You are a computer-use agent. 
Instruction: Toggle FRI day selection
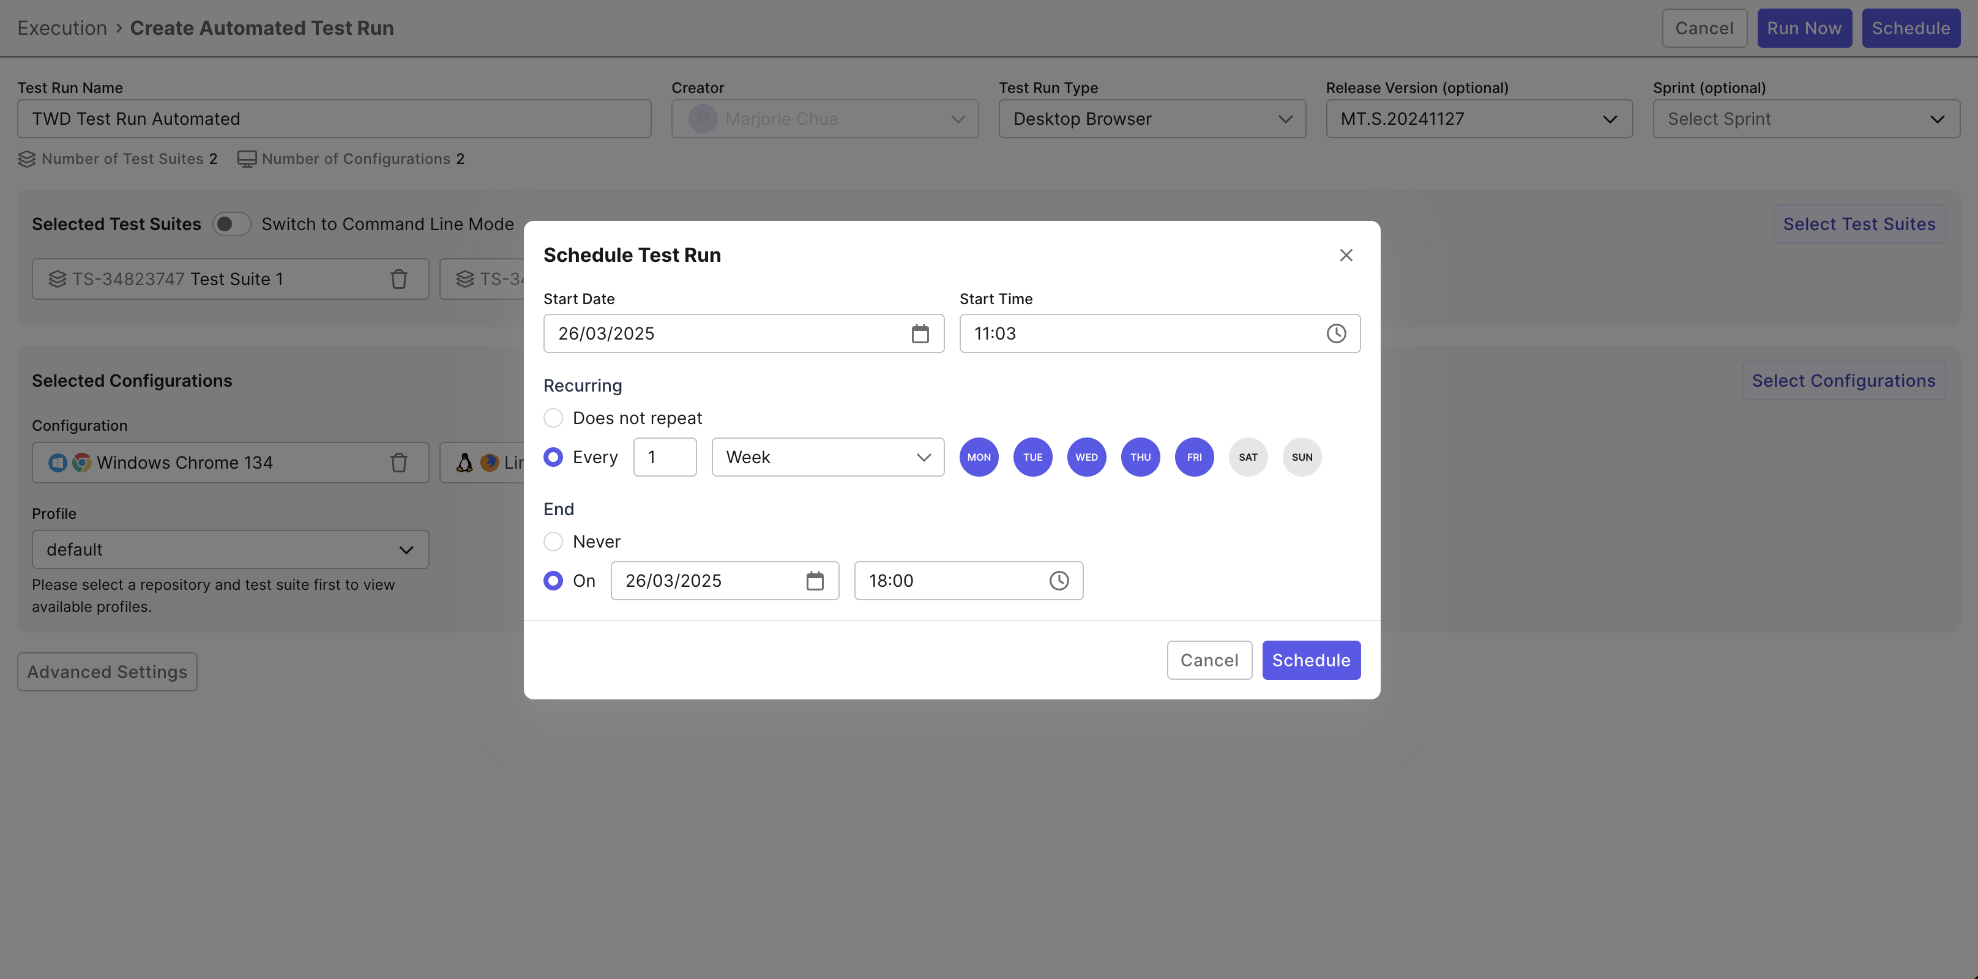coord(1194,457)
